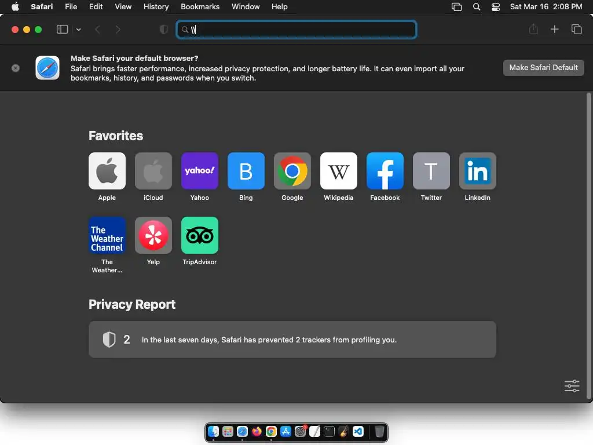
Task: Open Safari from the Dock
Action: 242,431
